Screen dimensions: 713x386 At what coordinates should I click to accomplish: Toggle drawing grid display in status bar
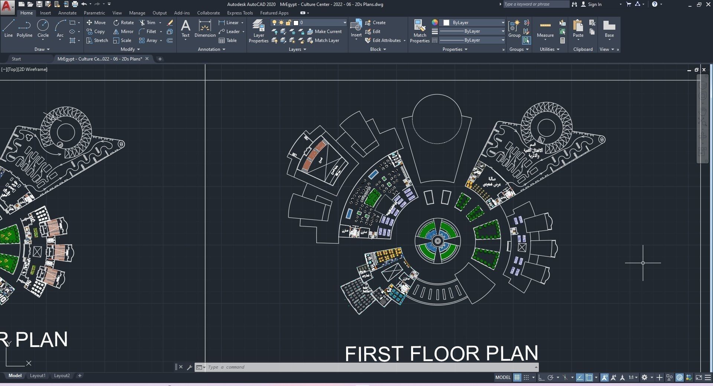coord(517,377)
